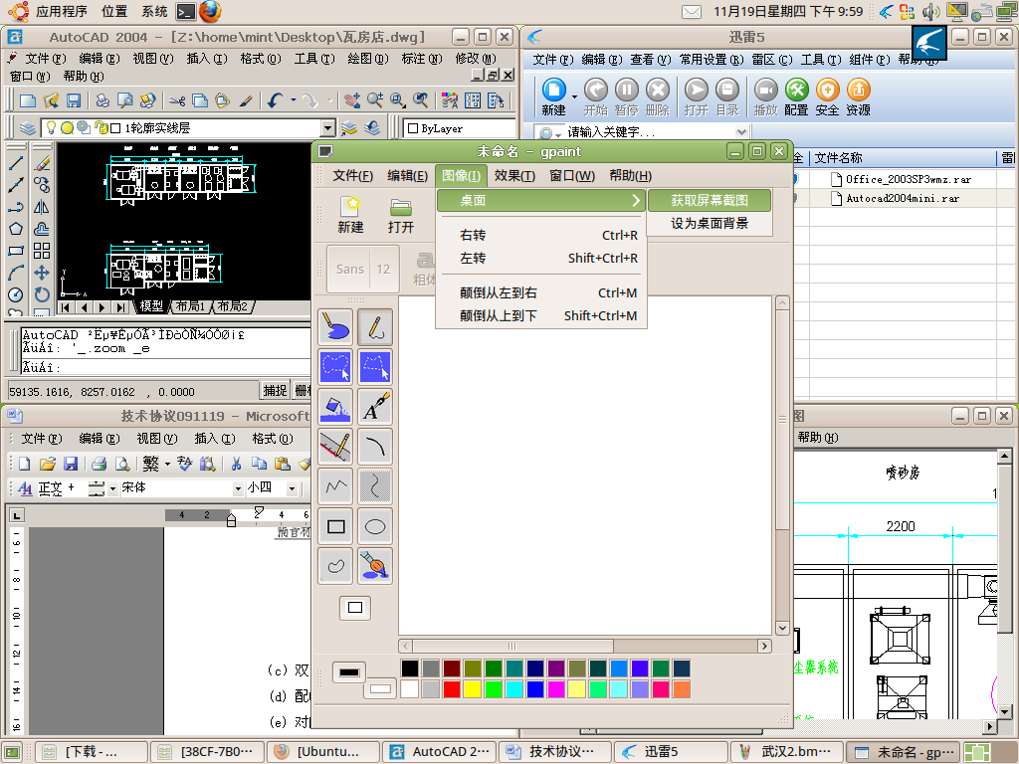
Task: Expand Word's line spacing dropdown arrow
Action: click(112, 487)
